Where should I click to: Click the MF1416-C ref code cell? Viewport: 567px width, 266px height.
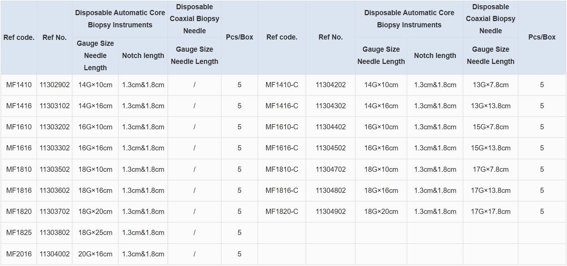(282, 106)
